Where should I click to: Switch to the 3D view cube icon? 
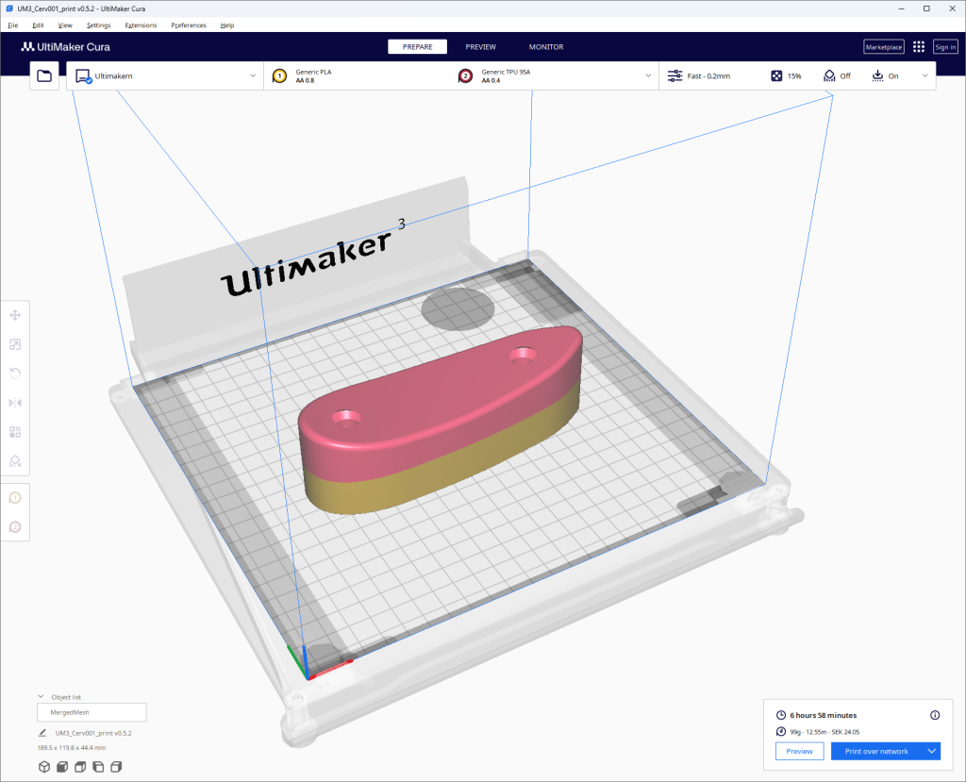tap(44, 767)
